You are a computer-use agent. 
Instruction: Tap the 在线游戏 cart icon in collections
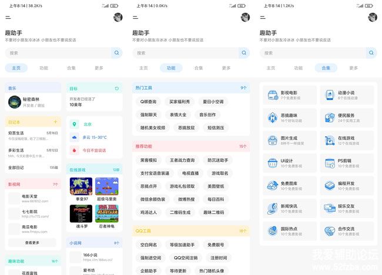(x=330, y=141)
